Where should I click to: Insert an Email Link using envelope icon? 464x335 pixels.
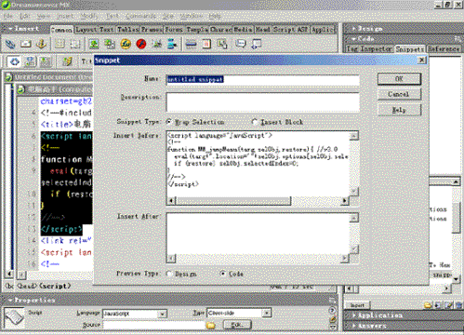point(26,44)
